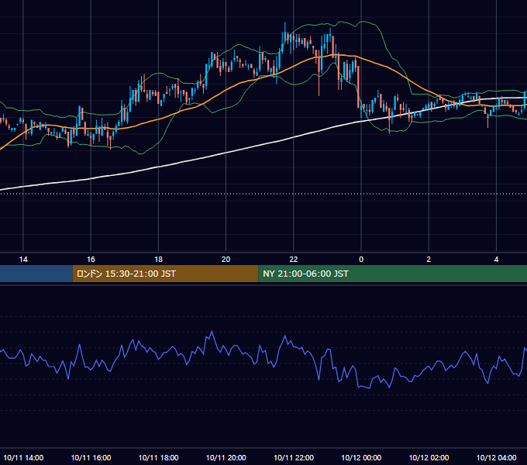
Task: Click the hour label 4 on price chart axis
Action: (x=496, y=259)
